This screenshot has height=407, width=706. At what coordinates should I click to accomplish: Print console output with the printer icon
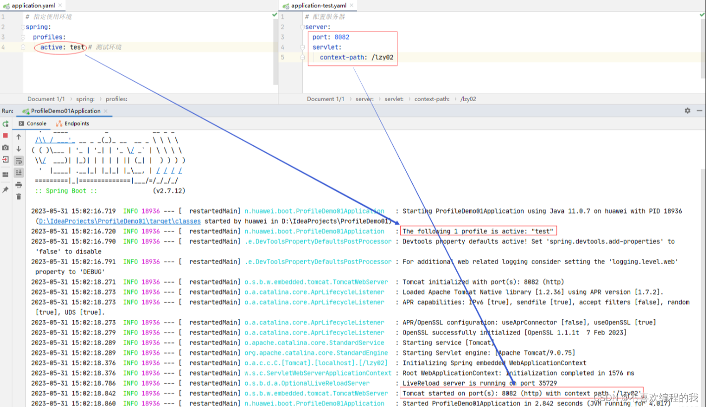pyautogui.click(x=19, y=185)
